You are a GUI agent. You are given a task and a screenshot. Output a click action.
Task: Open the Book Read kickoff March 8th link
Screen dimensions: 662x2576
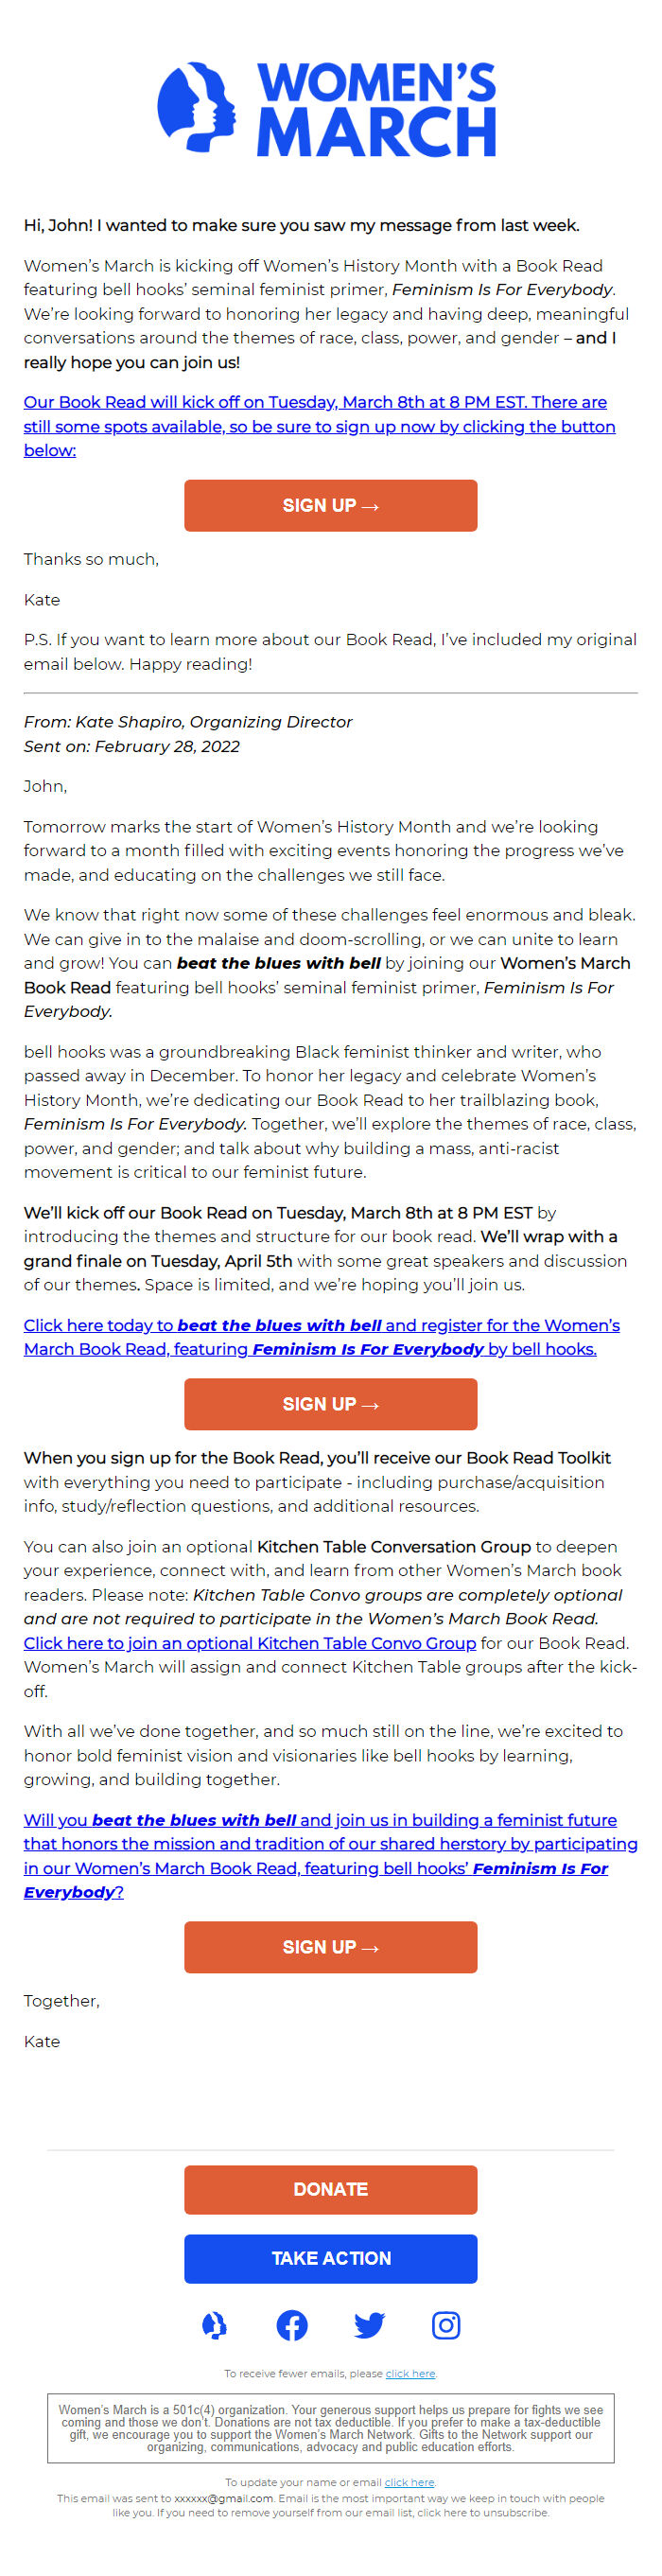tap(318, 425)
